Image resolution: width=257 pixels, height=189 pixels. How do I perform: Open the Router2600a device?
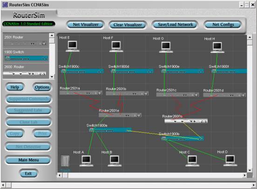[186, 121]
